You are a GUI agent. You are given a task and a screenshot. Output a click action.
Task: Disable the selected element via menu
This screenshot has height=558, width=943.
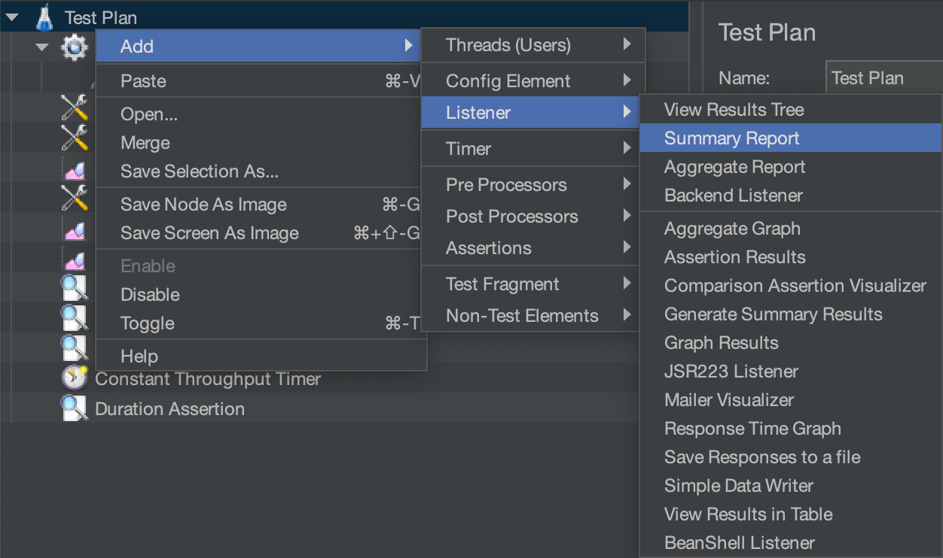pyautogui.click(x=150, y=295)
